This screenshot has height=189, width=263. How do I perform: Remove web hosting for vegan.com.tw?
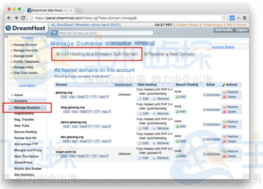(161, 158)
